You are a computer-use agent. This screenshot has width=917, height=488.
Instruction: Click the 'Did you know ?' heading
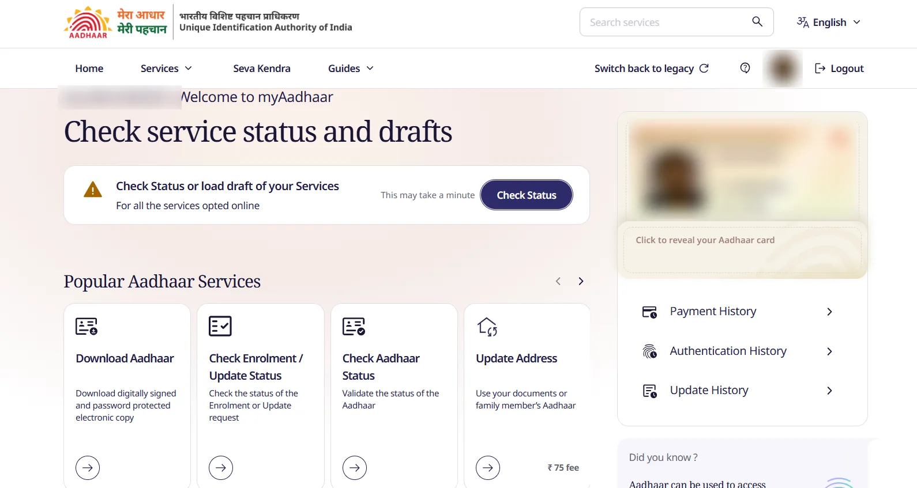pyautogui.click(x=663, y=457)
